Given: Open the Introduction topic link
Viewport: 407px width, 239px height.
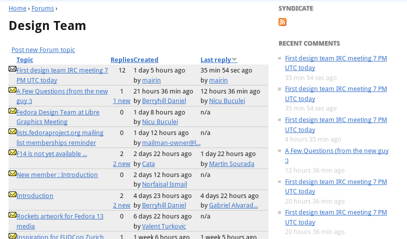Looking at the screenshot, I should 35,195.
